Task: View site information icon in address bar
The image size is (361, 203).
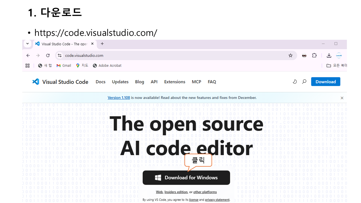Action: point(60,56)
